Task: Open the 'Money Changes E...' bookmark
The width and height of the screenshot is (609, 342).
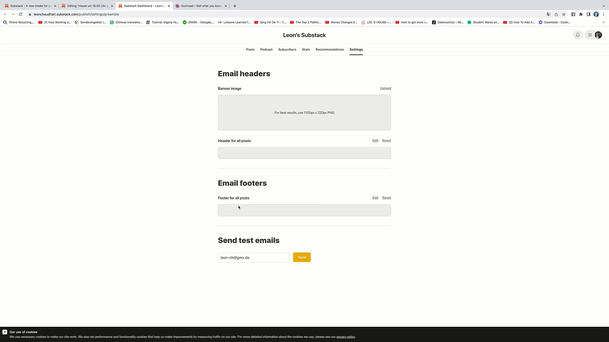Action: pos(341,22)
